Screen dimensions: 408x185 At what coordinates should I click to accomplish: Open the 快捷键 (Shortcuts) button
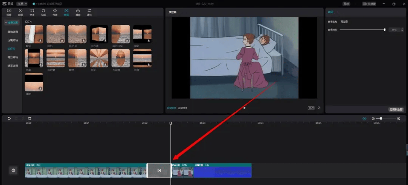click(x=369, y=4)
